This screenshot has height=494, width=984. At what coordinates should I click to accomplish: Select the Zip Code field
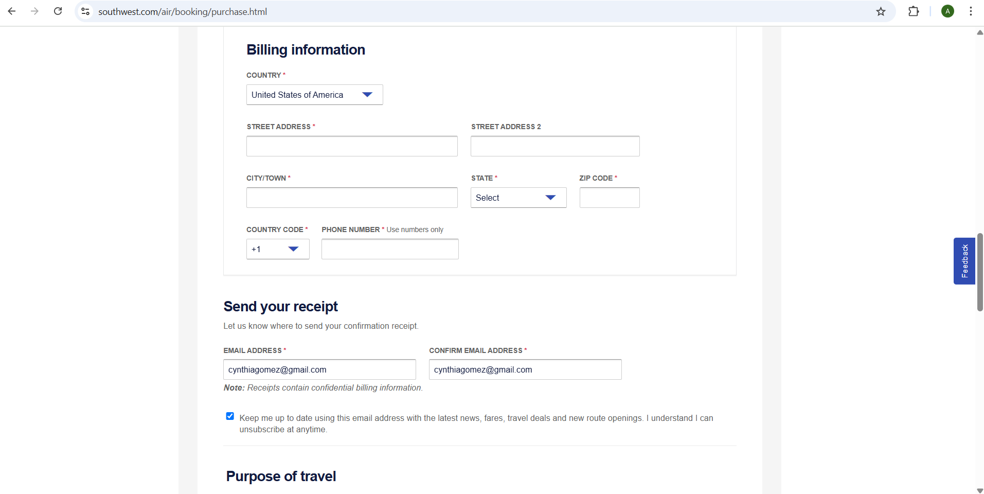[609, 198]
